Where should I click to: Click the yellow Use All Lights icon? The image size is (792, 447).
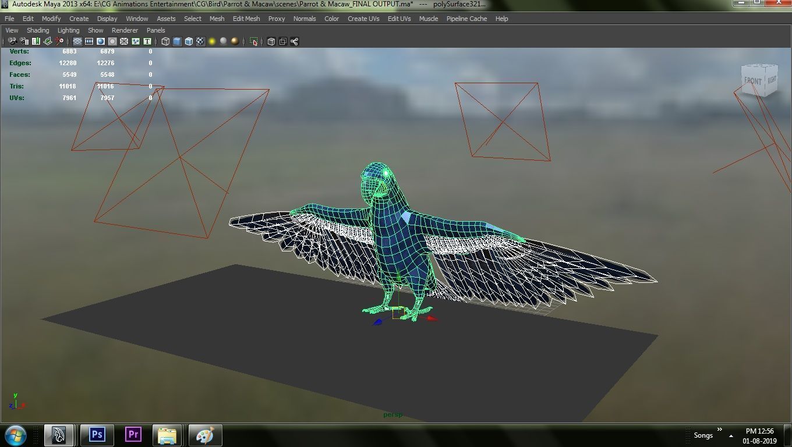pos(212,41)
